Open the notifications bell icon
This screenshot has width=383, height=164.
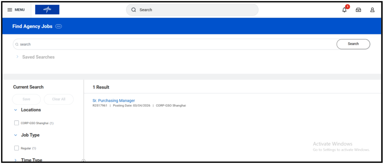coord(344,10)
